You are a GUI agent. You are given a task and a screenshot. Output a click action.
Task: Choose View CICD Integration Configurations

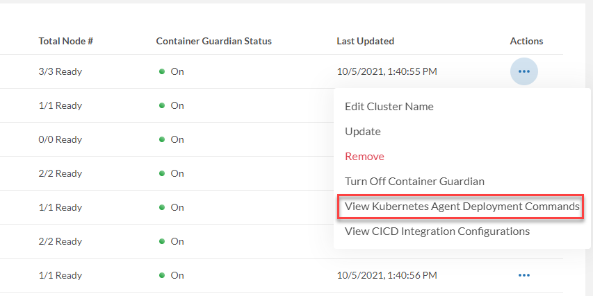437,232
